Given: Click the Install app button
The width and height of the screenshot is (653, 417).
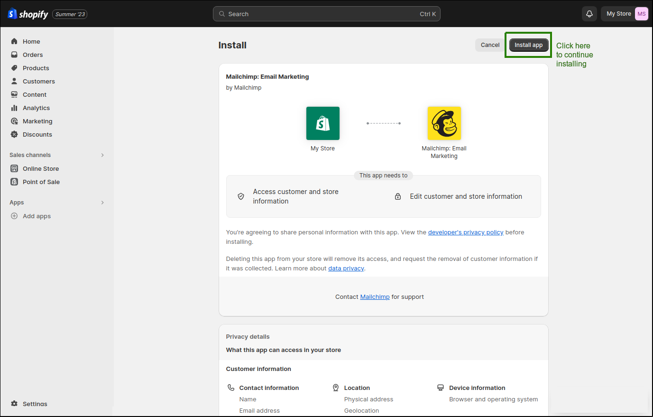Looking at the screenshot, I should tap(529, 45).
